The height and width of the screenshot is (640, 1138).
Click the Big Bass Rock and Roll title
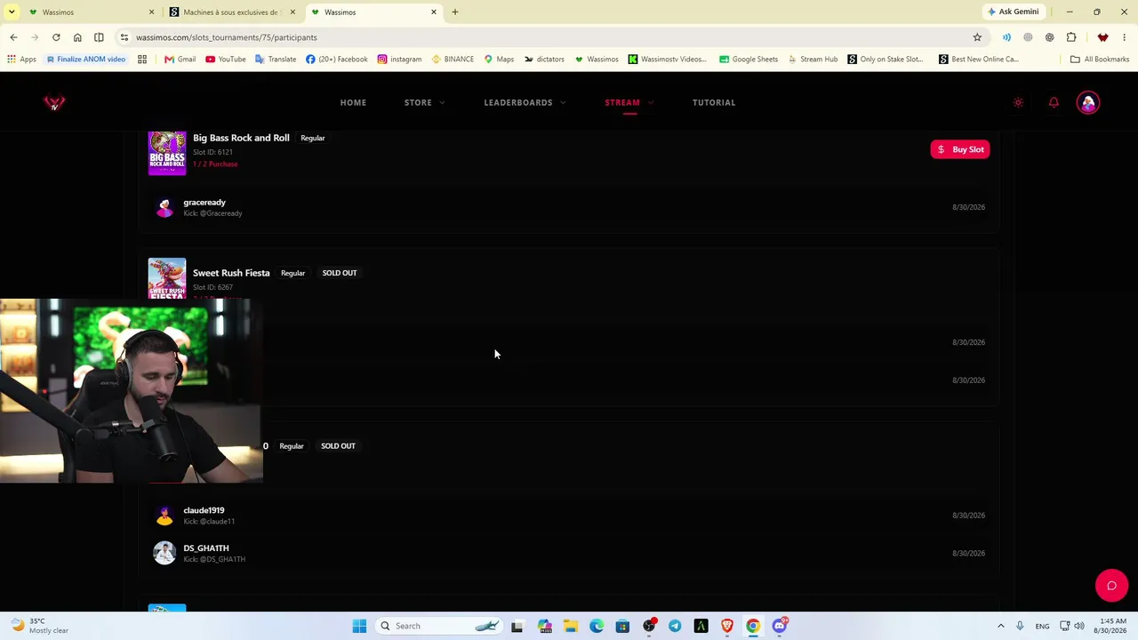(241, 138)
